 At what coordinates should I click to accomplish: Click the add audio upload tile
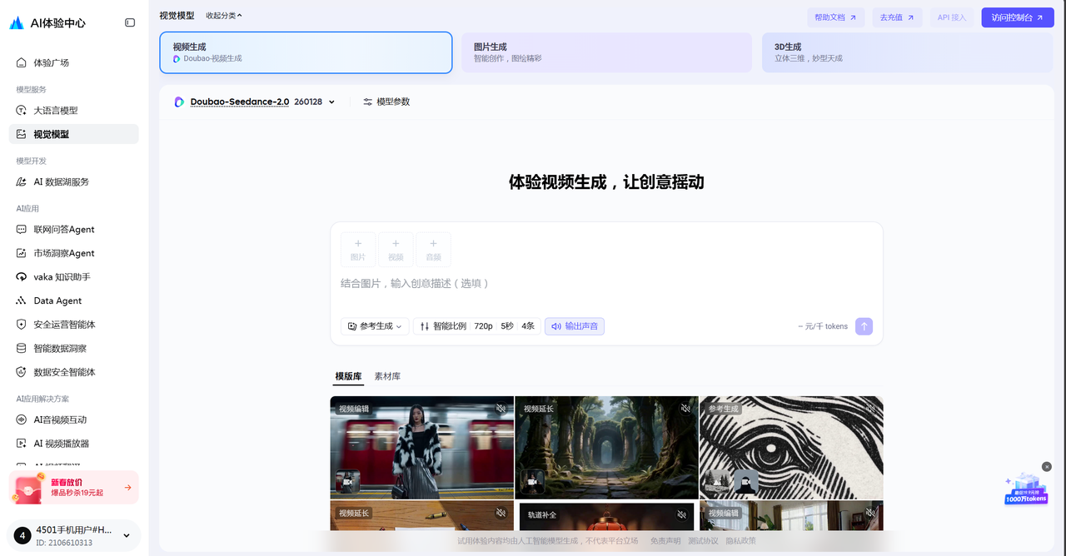click(x=433, y=250)
